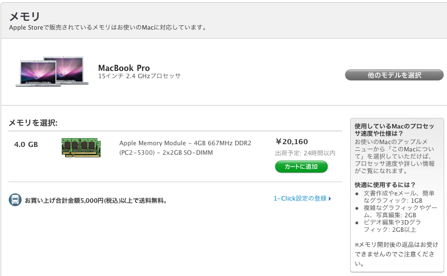Click the Apple Storeで販売されているメモリ subtitle

click(108, 27)
